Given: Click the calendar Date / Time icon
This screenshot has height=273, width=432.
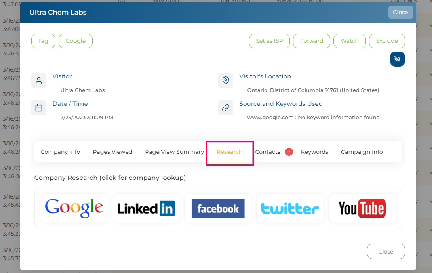Looking at the screenshot, I should coord(39,108).
